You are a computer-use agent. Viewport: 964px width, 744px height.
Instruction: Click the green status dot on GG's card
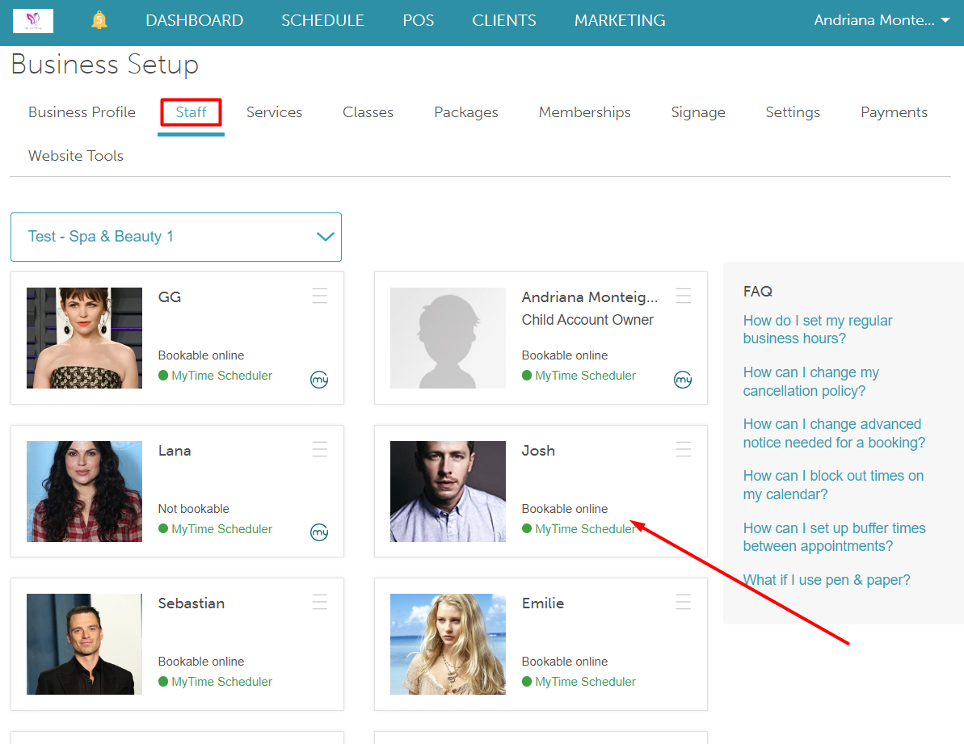point(163,376)
